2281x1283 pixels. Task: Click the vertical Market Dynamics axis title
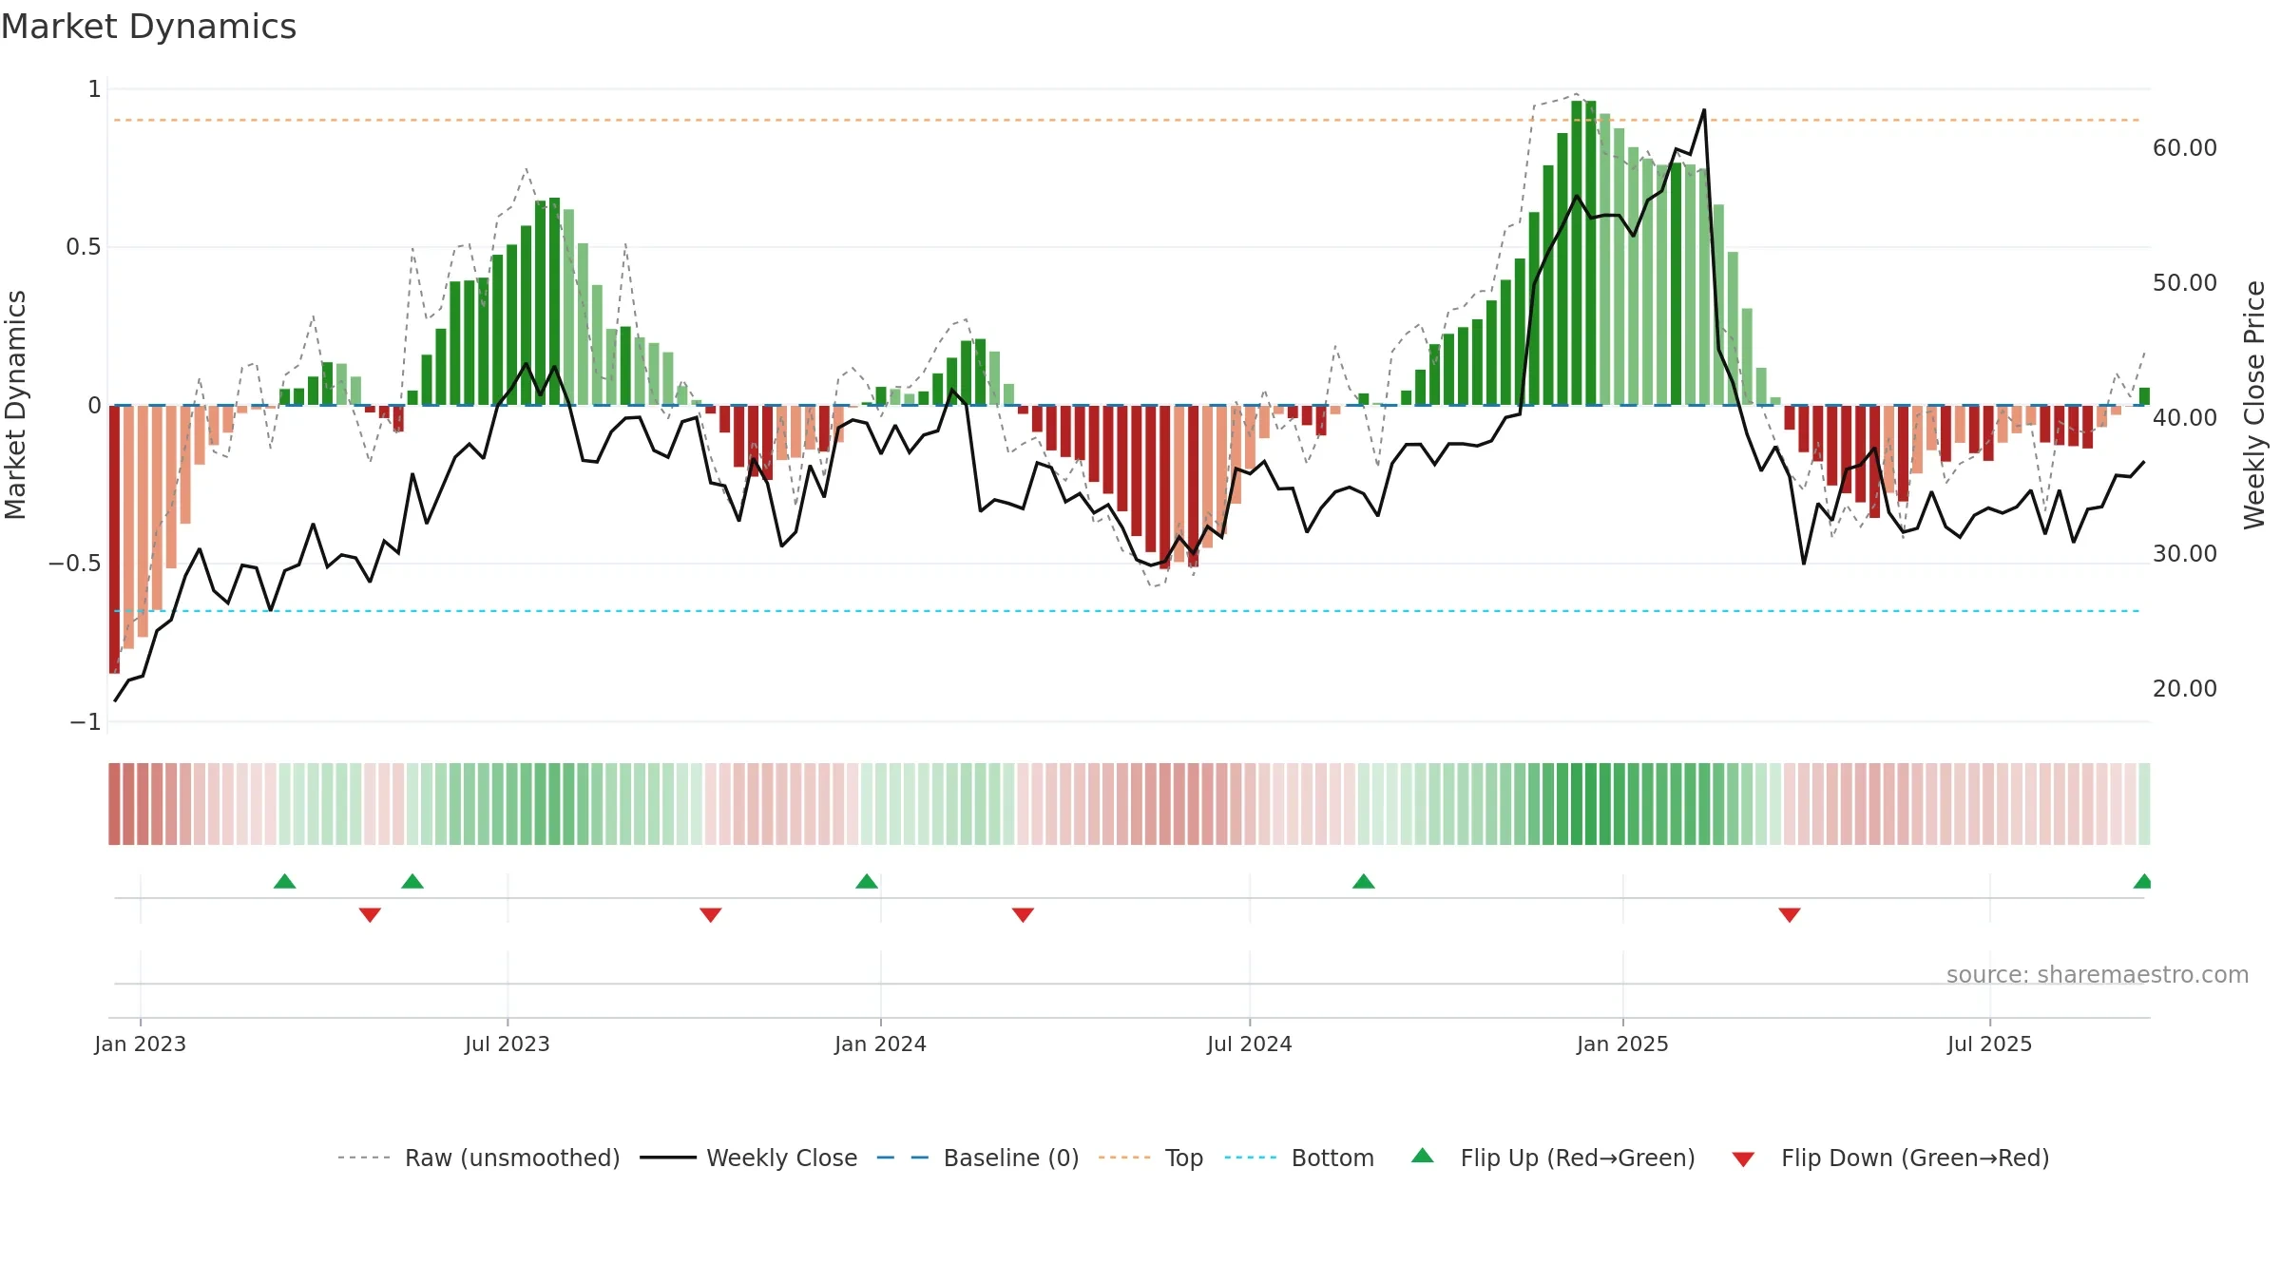tap(15, 405)
